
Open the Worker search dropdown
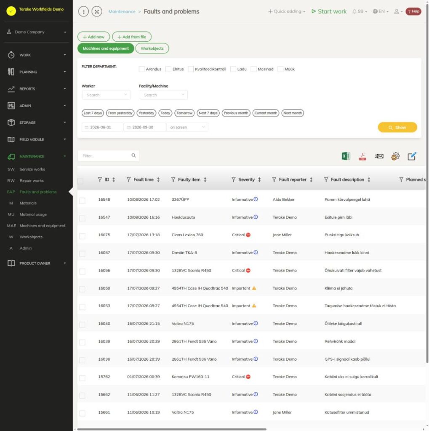click(107, 95)
